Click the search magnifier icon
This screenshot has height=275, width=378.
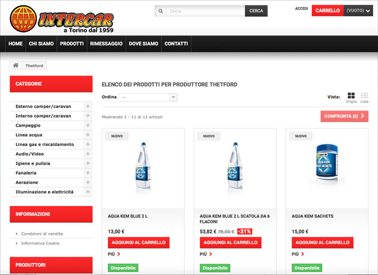tap(160, 11)
